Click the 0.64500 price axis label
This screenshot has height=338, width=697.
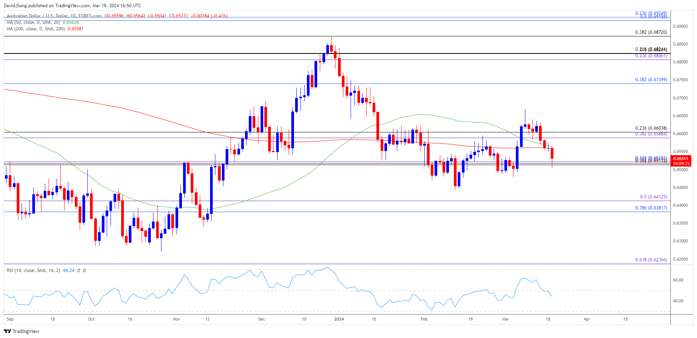[x=680, y=187]
